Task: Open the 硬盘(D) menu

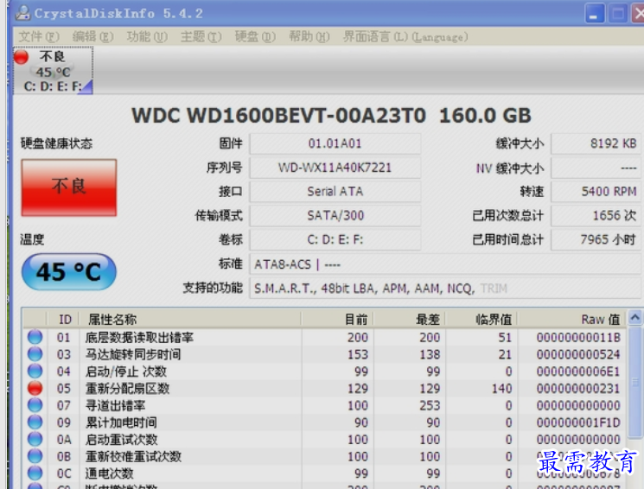Action: coord(255,37)
